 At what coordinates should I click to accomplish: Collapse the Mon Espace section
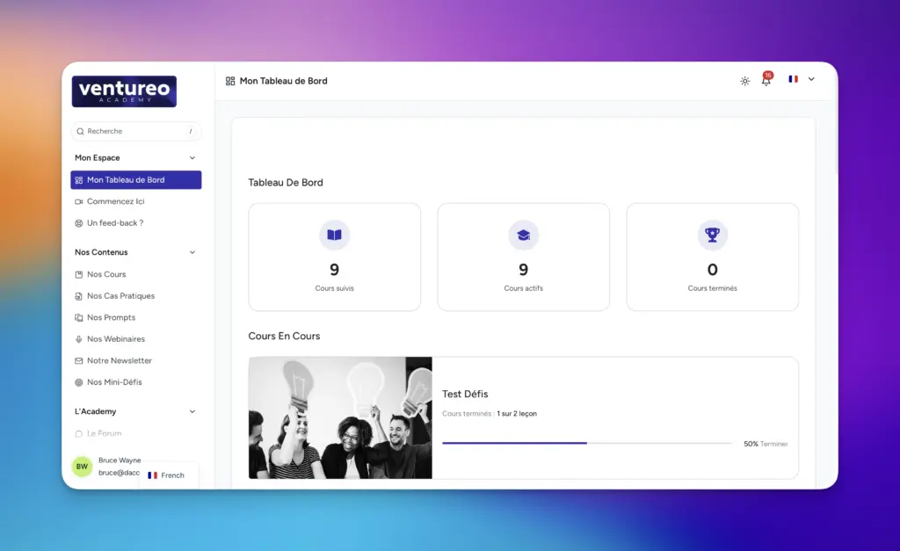(x=192, y=158)
